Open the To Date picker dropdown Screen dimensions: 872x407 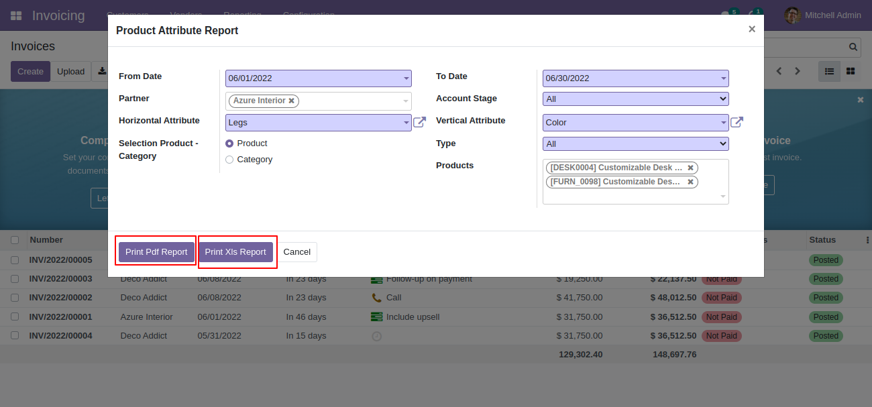[x=723, y=78]
